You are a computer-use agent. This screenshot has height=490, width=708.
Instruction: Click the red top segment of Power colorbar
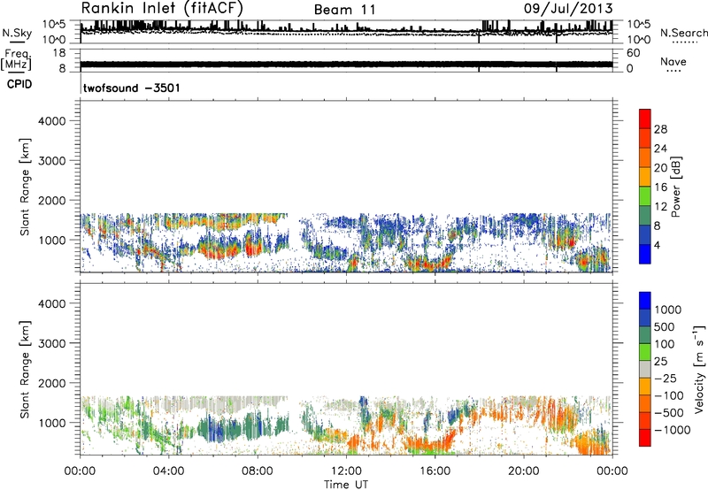pos(645,119)
